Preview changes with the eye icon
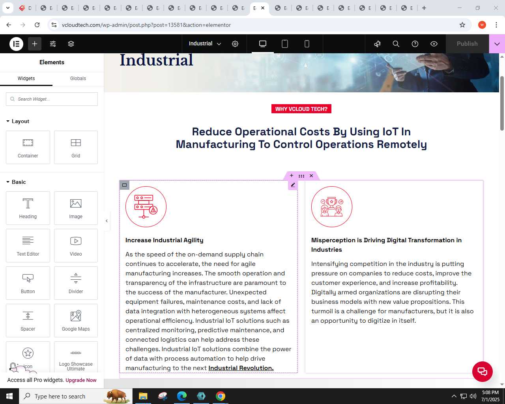Screen dimensions: 505x404 pyautogui.click(x=434, y=44)
